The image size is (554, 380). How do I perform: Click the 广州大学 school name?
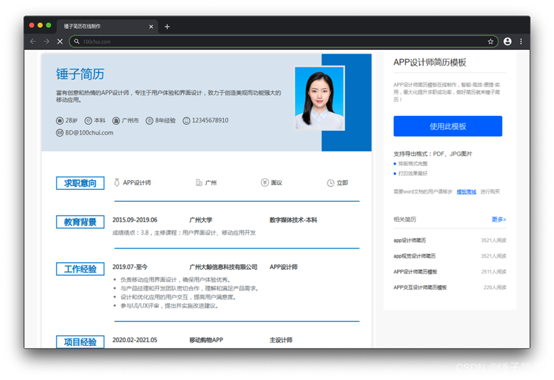(x=200, y=220)
